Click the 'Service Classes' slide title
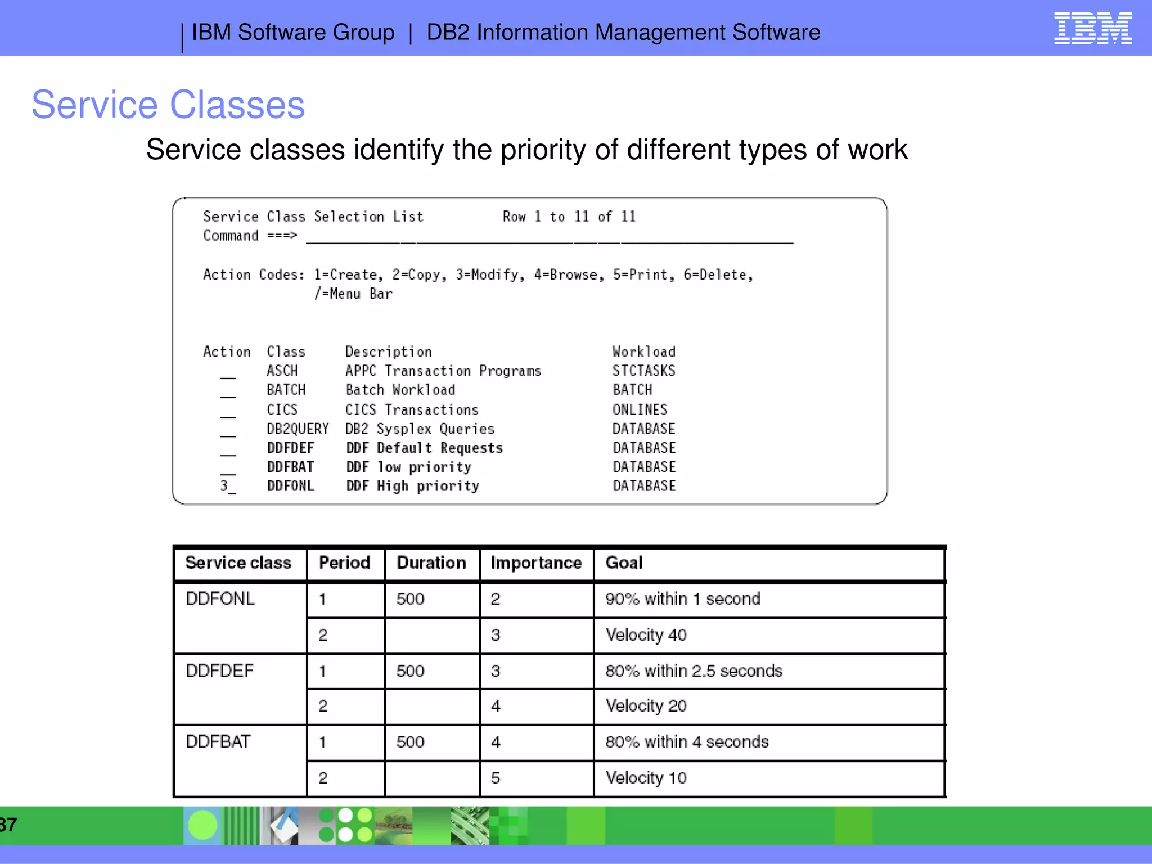 [168, 105]
